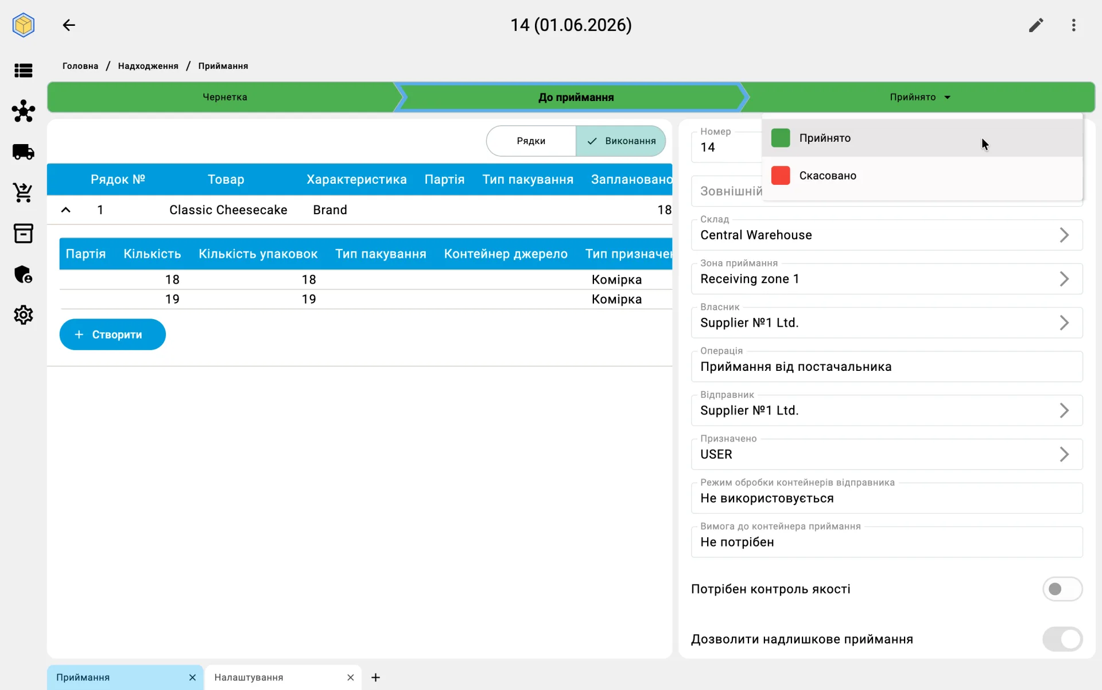Viewport: 1102px width, 690px height.
Task: Open the archive box sidebar icon
Action: click(24, 233)
